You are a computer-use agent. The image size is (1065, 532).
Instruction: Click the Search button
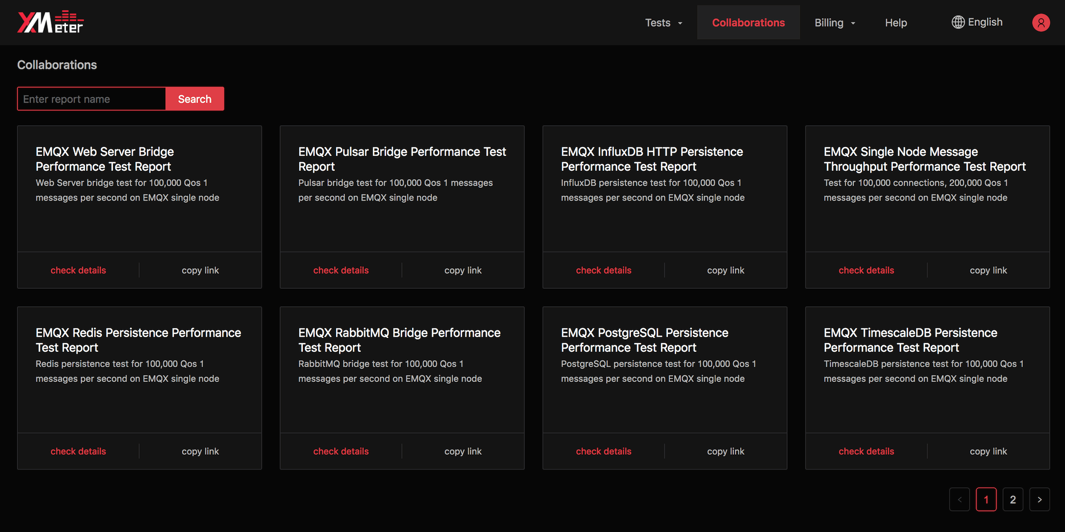point(194,99)
